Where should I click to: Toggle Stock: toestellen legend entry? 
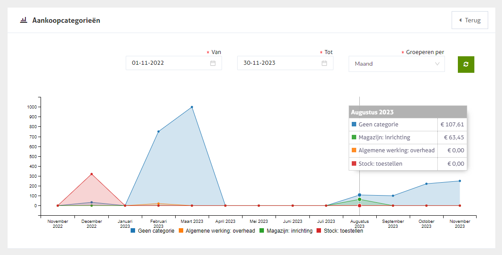tap(340, 231)
